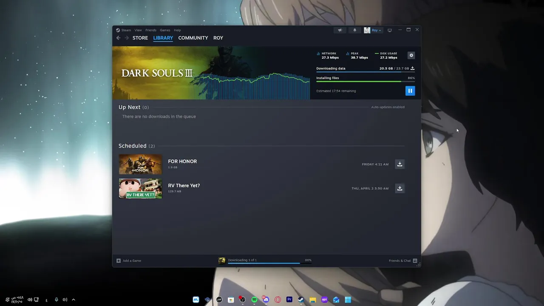
Task: Open the Steam menu
Action: [126, 30]
